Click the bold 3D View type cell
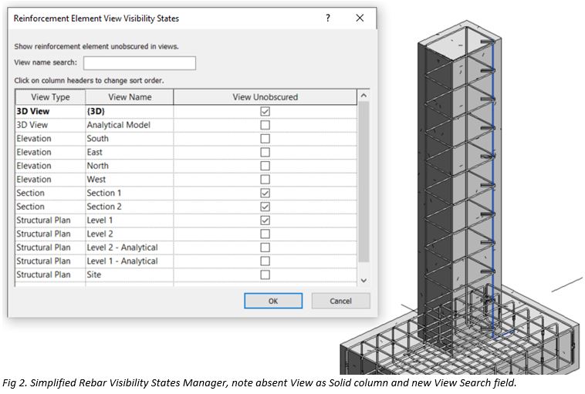This screenshot has width=585, height=394. pos(50,112)
